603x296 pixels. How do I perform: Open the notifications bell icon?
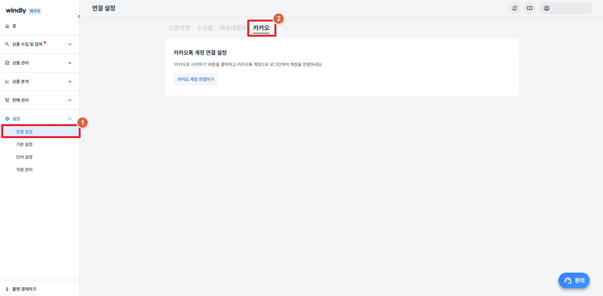click(514, 8)
